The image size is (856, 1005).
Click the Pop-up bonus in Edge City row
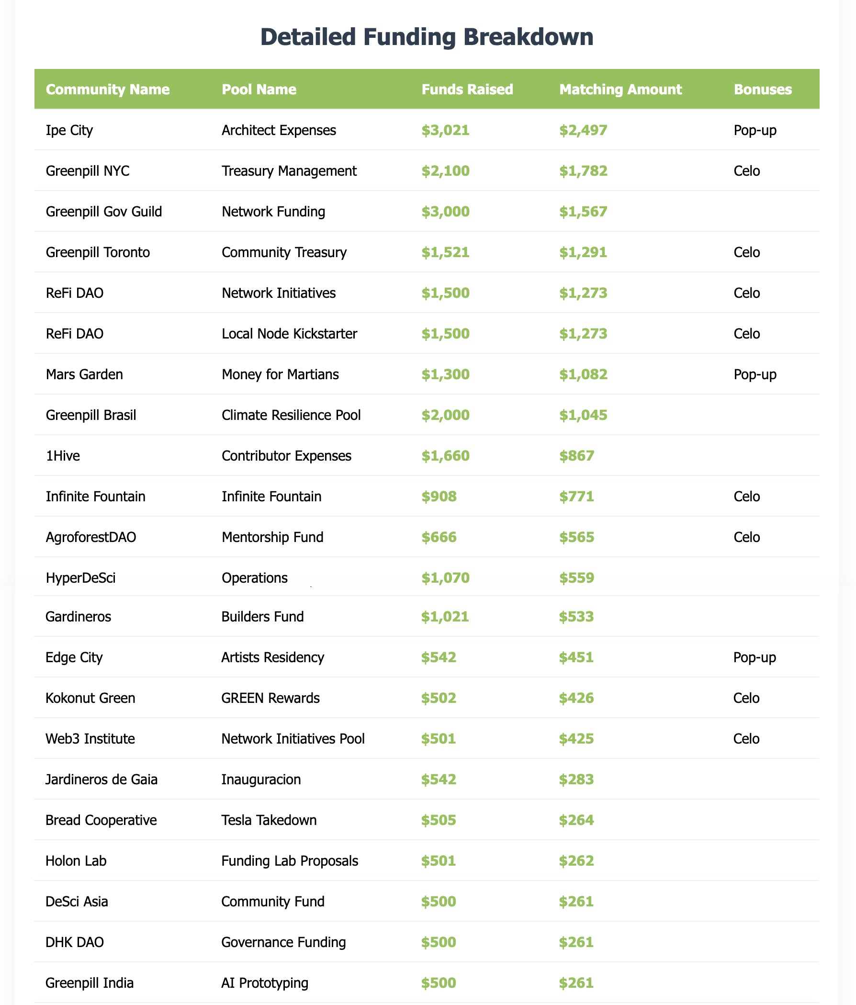click(755, 657)
